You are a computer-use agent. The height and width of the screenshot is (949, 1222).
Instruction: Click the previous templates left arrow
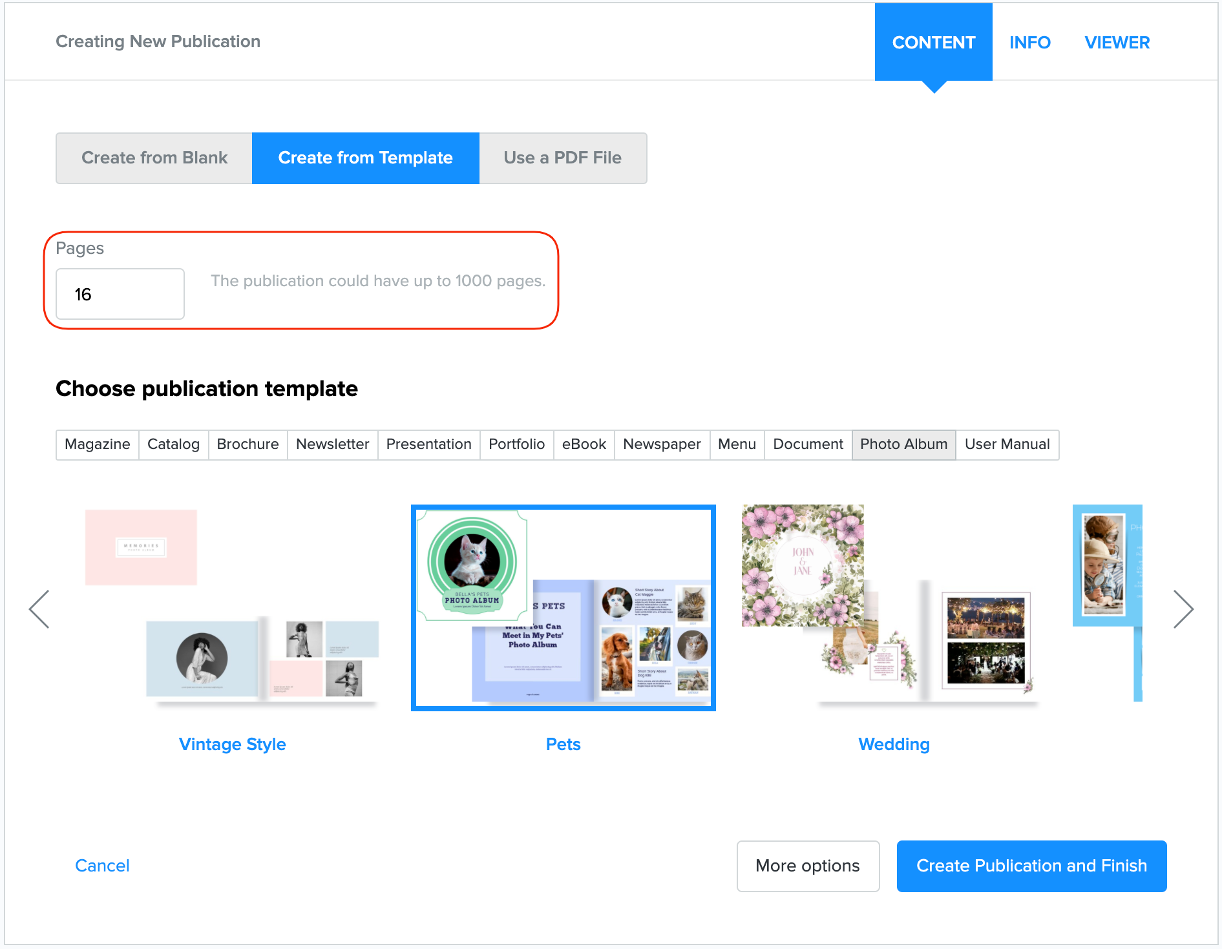click(39, 609)
